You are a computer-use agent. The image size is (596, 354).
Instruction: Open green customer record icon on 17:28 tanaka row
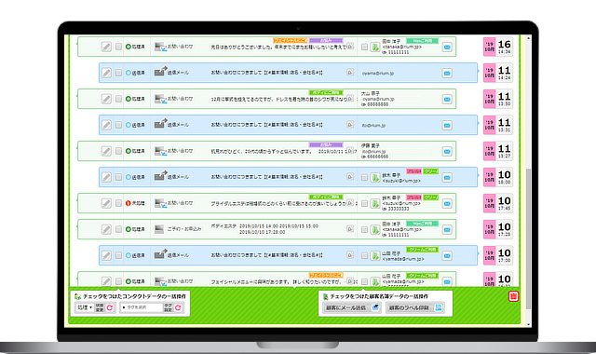click(375, 230)
